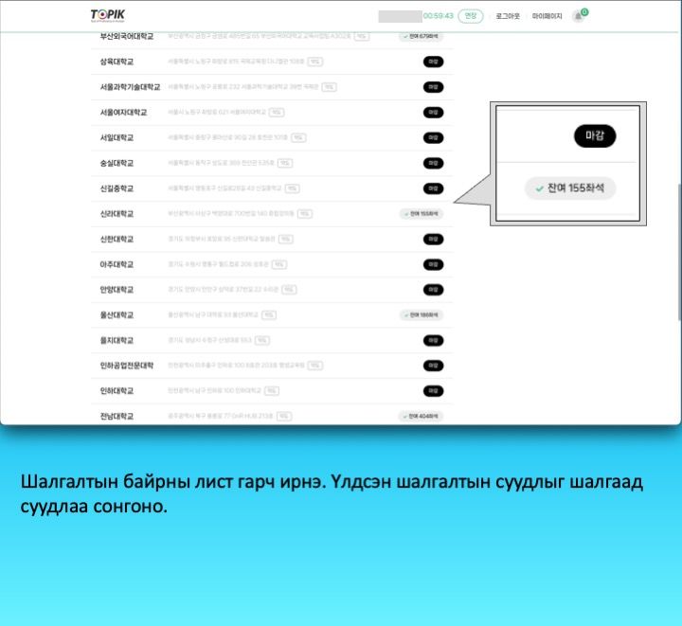This screenshot has width=682, height=626.
Task: Open the map tag next to 신한대학교 address
Action: (283, 239)
